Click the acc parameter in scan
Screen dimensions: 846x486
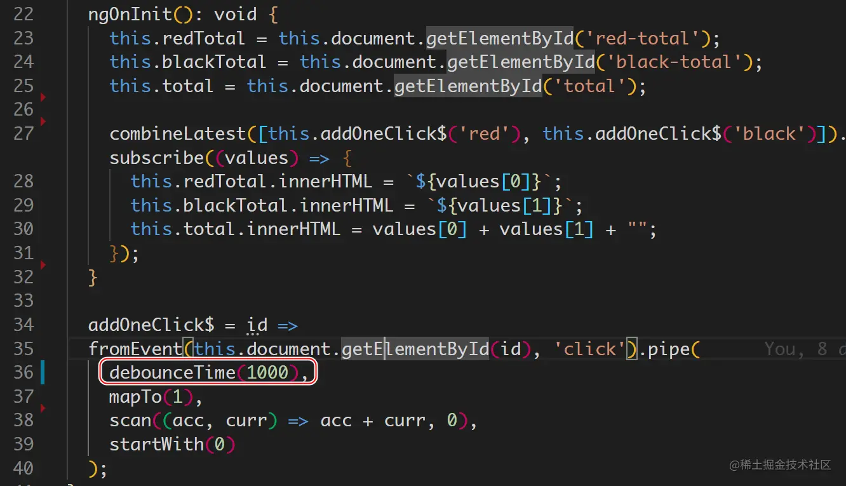tap(188, 421)
